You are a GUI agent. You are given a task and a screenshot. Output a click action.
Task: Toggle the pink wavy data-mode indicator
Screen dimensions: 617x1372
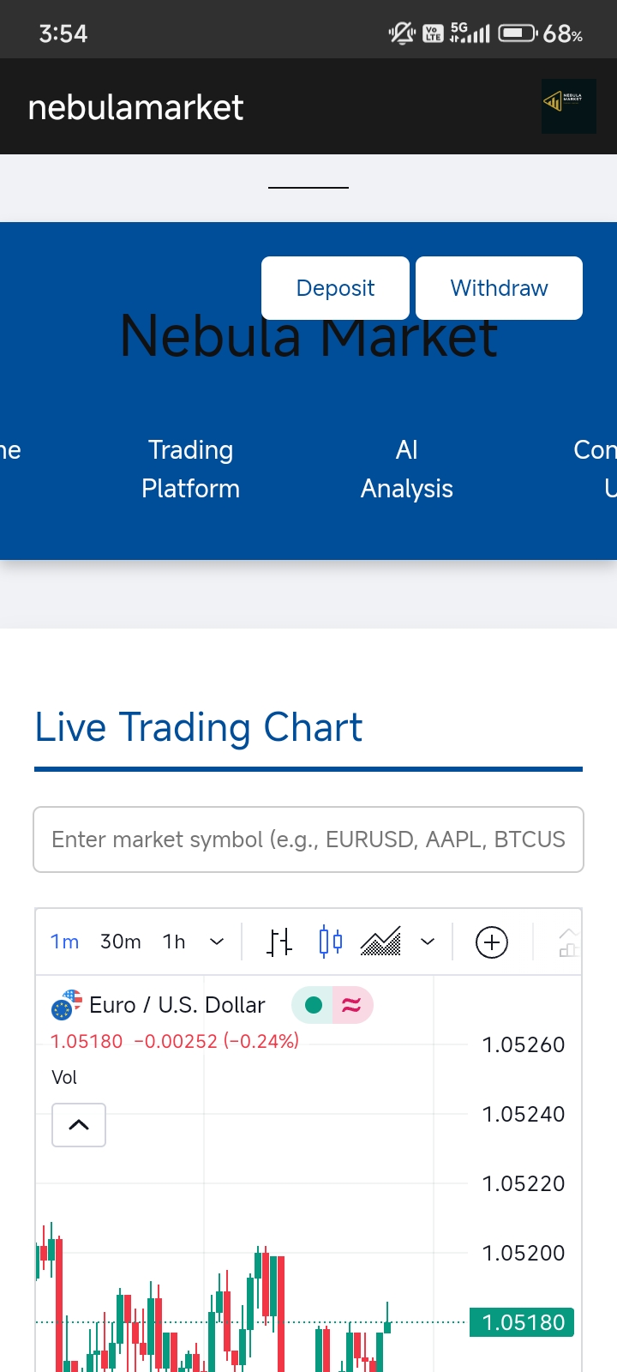click(x=351, y=1005)
